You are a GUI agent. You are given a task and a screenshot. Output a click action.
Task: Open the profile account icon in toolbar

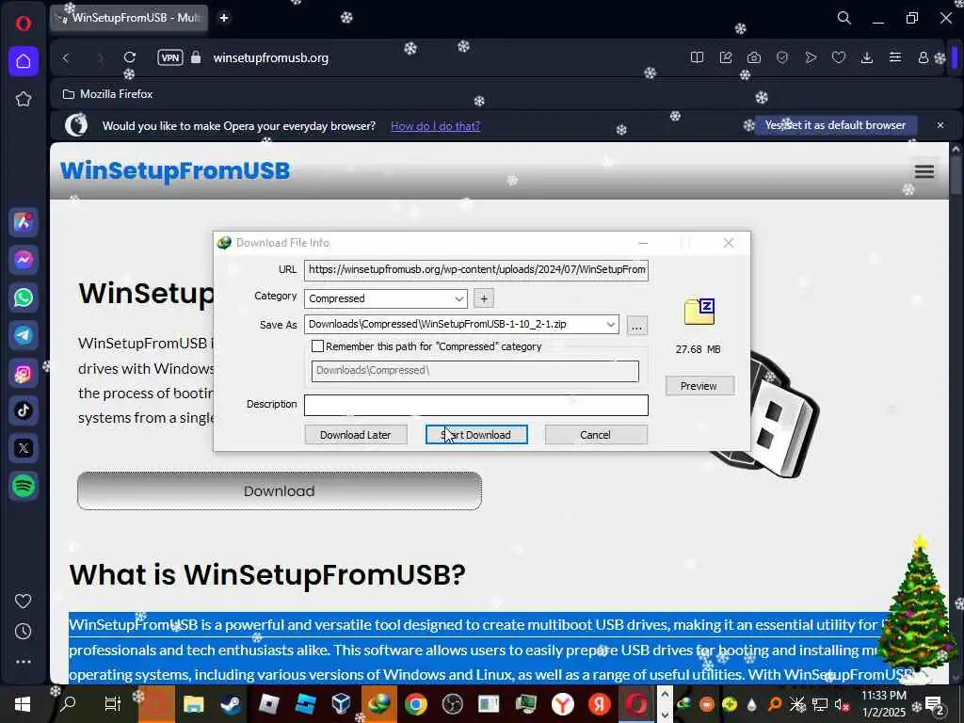924,57
